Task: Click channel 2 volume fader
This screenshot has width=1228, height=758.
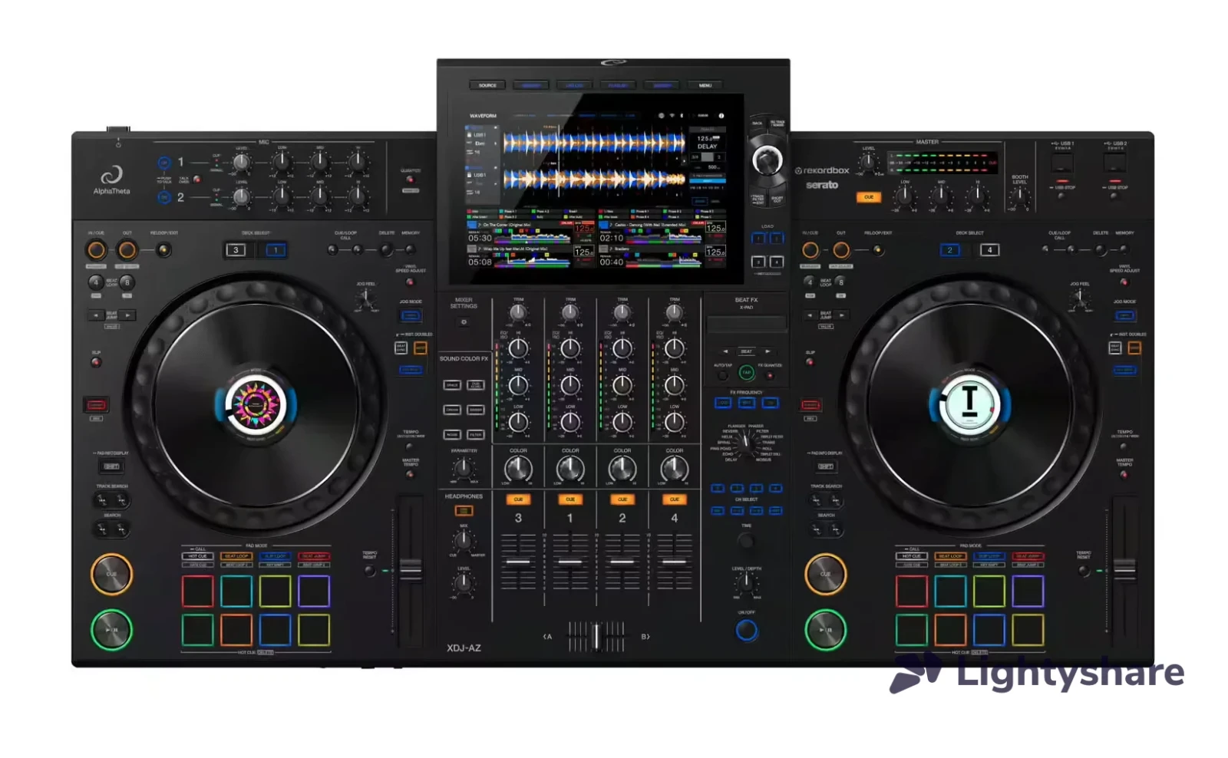Action: click(x=622, y=562)
